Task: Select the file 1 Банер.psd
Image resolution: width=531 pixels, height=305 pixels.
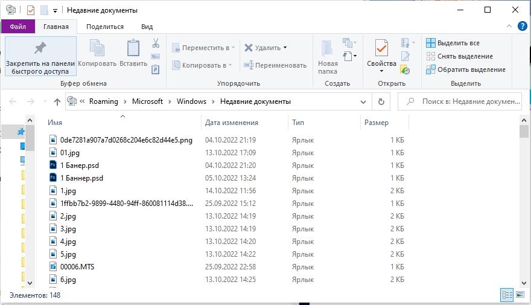Action: 80,165
